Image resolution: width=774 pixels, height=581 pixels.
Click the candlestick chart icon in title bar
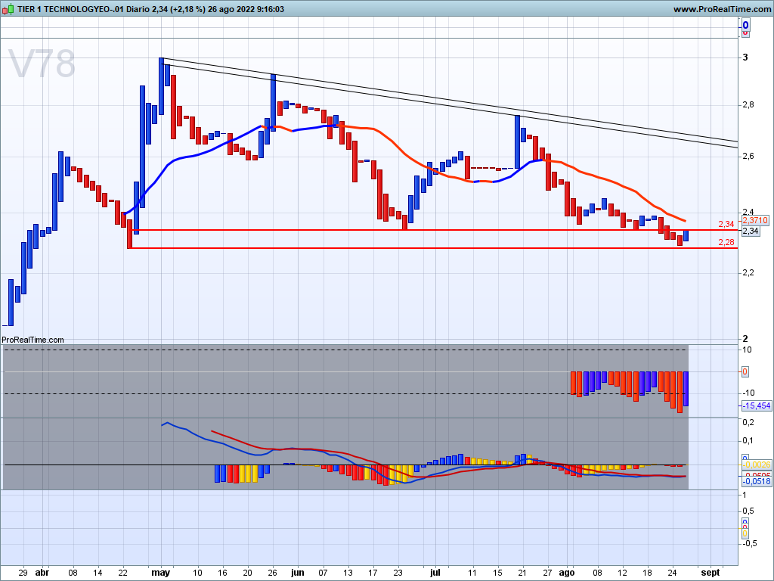coord(8,8)
